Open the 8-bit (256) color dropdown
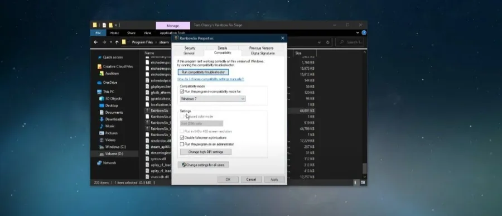 tap(201, 123)
